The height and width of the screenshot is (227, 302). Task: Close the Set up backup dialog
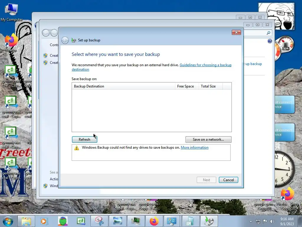(236, 32)
